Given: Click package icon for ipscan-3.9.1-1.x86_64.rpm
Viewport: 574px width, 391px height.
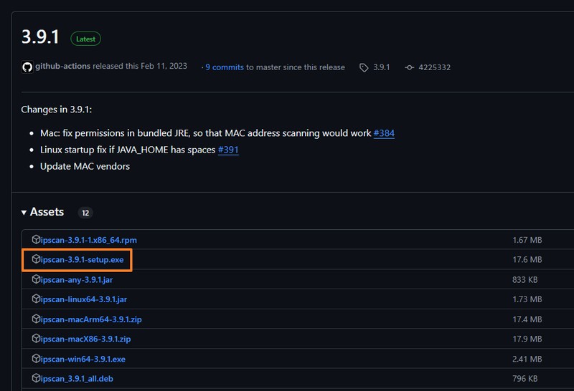Looking at the screenshot, I should 36,239.
